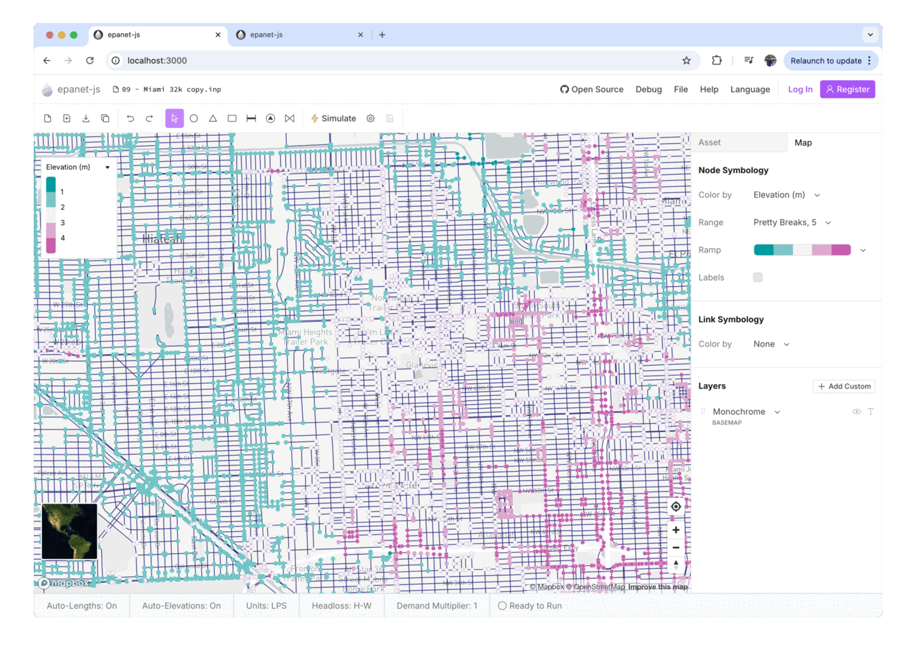Open node Color by Elevation dropdown
The height and width of the screenshot is (662, 916).
pyautogui.click(x=787, y=195)
